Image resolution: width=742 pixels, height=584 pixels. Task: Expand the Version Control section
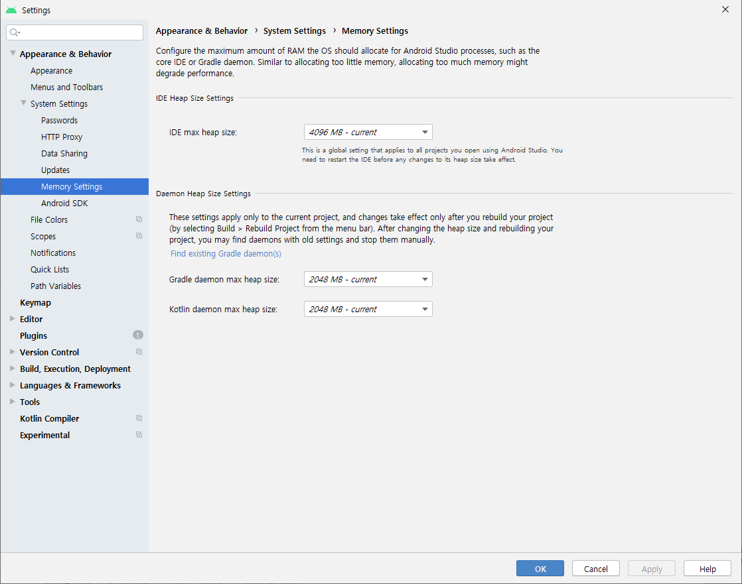click(x=13, y=351)
